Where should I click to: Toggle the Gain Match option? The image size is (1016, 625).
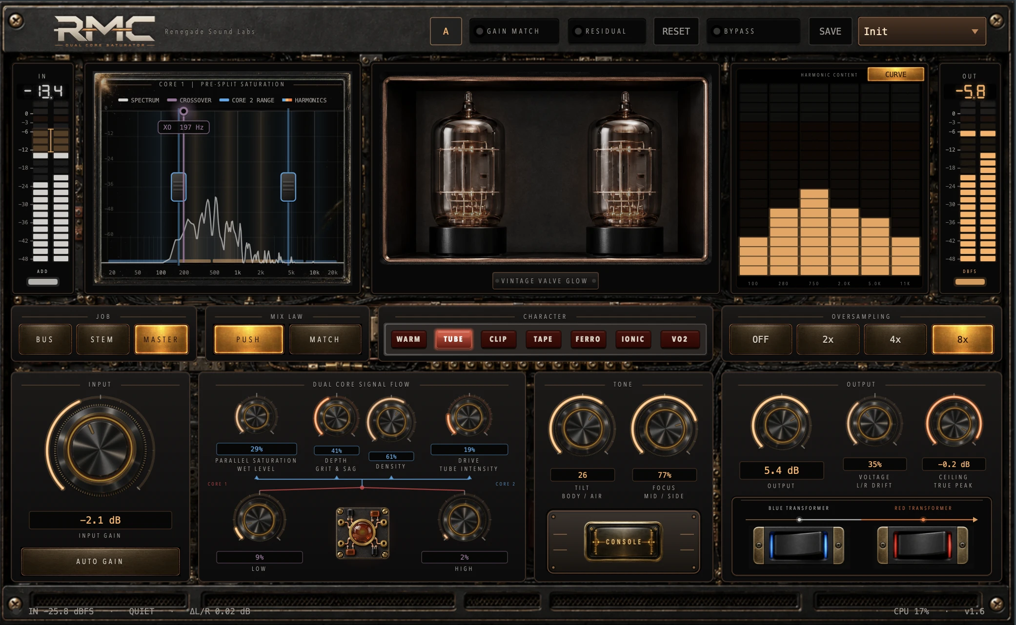pyautogui.click(x=514, y=31)
